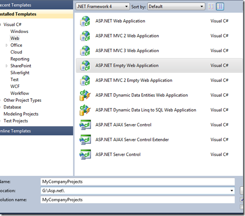Click the ASP.NET Web Application template icon
The width and height of the screenshot is (245, 216).
[x=85, y=21]
